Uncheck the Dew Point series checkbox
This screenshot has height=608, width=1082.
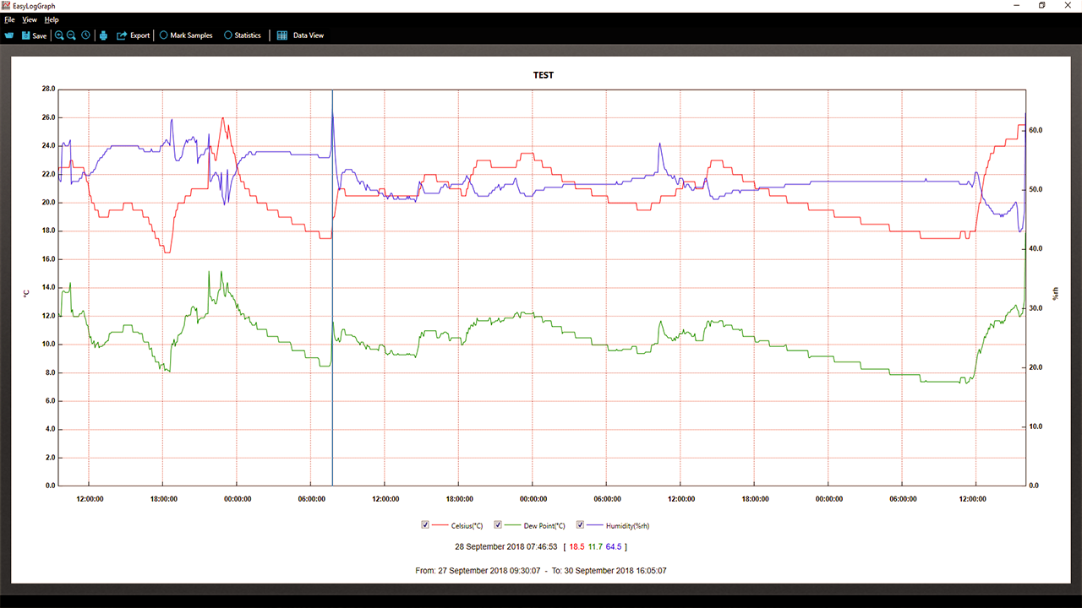[498, 524]
